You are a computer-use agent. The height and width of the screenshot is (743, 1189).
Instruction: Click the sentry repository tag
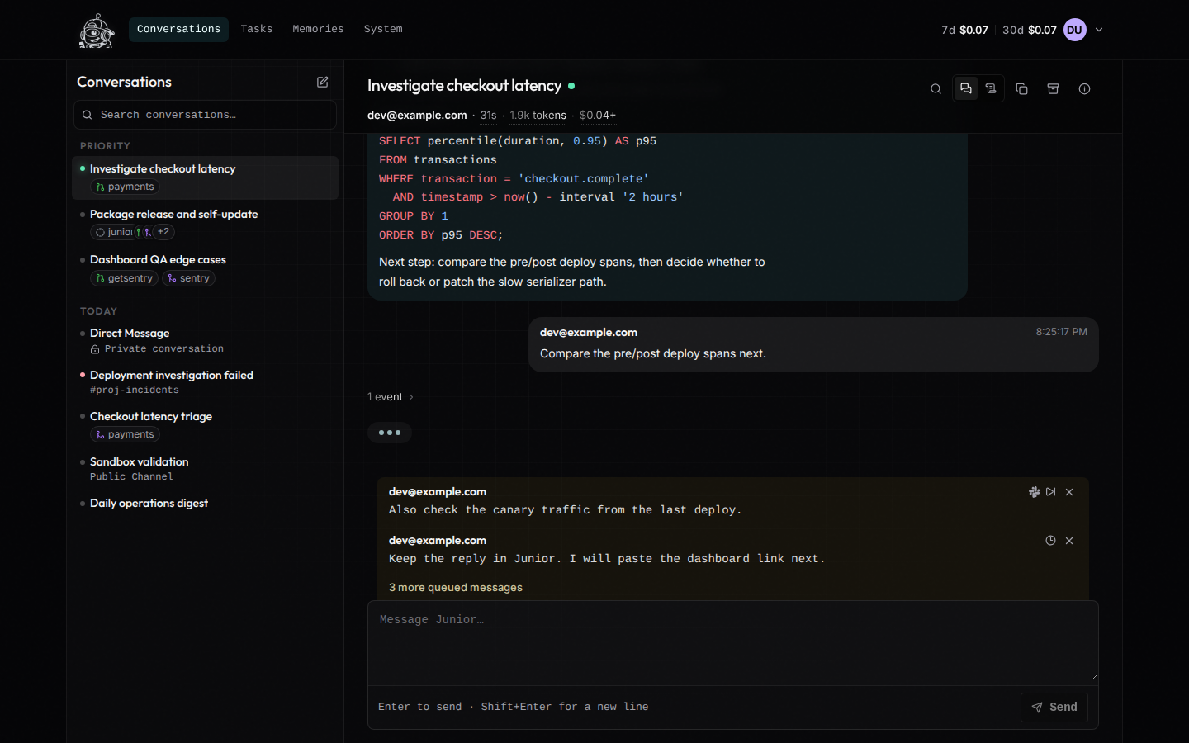188,278
